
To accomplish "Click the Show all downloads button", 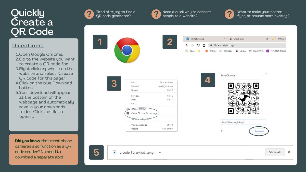I will pos(275,152).
